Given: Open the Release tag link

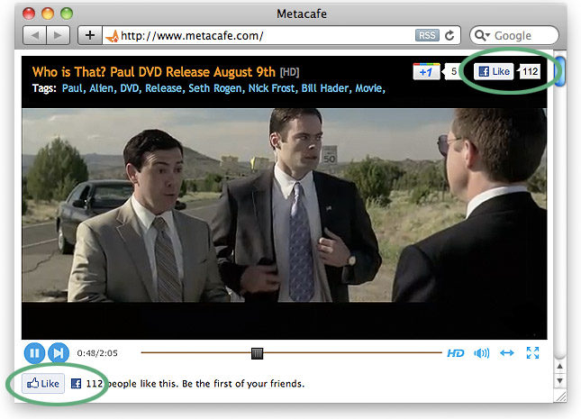Looking at the screenshot, I should [165, 88].
